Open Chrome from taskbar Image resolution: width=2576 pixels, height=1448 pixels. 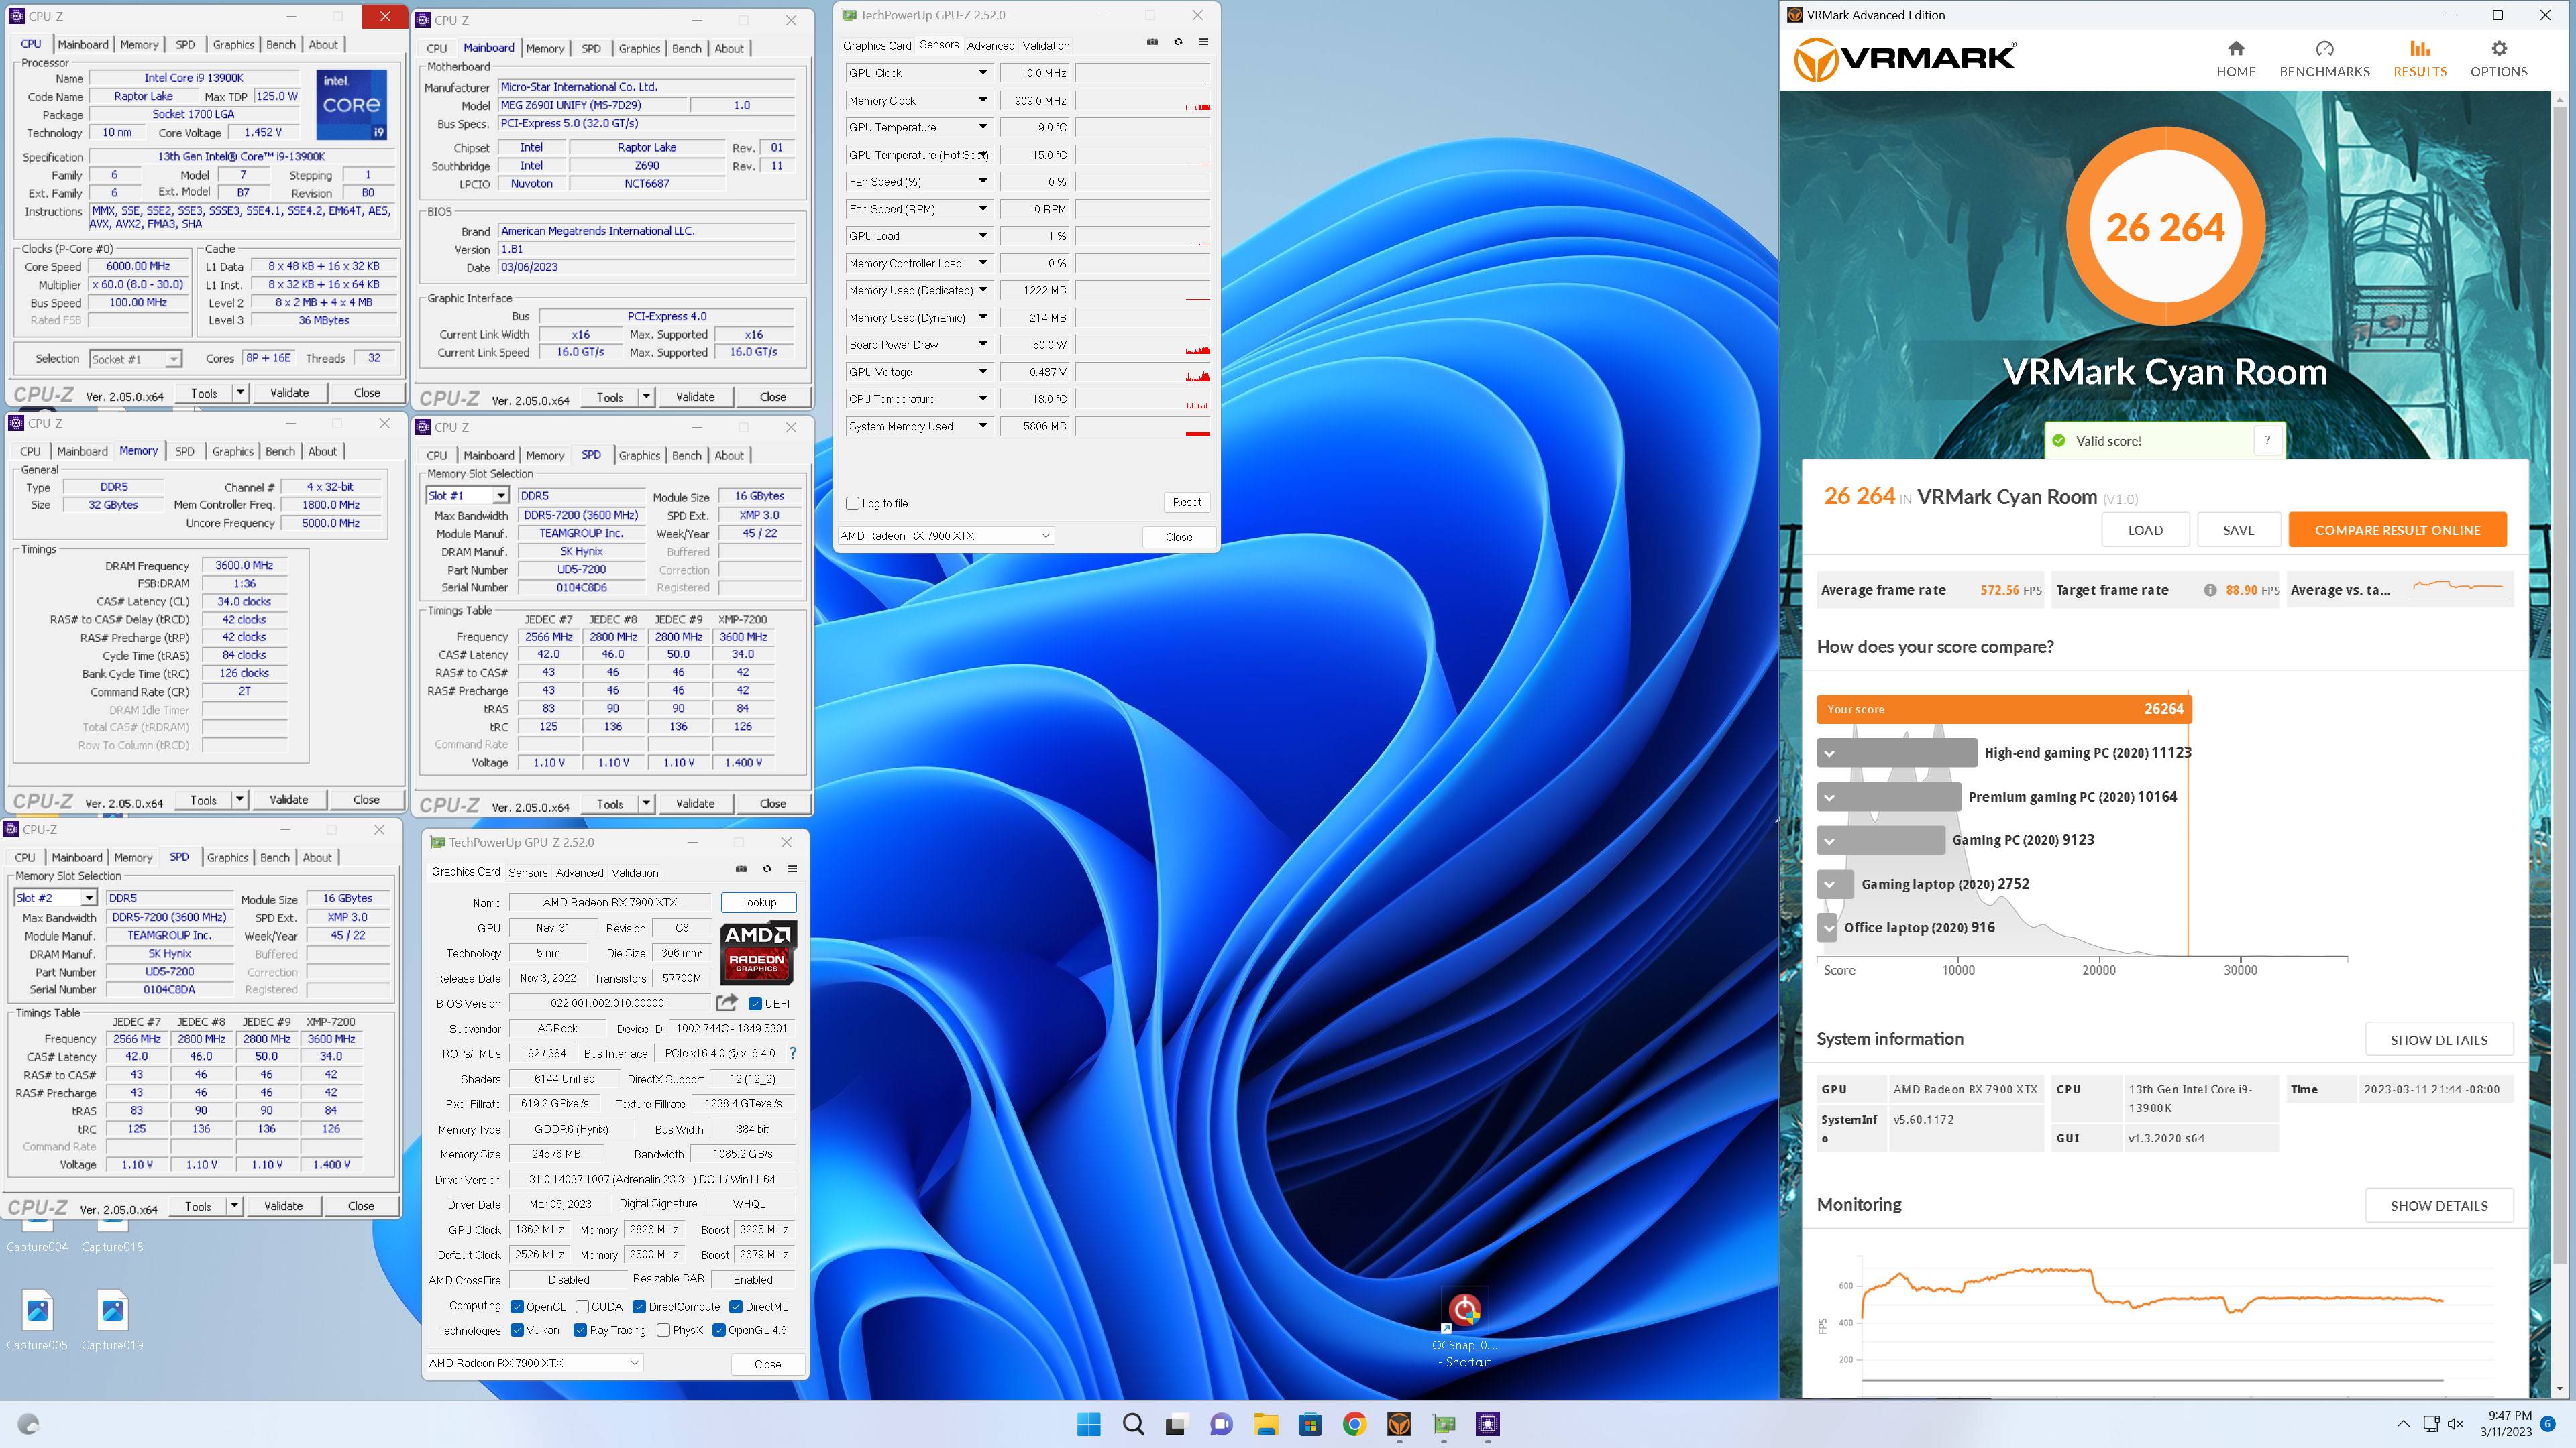click(1354, 1424)
